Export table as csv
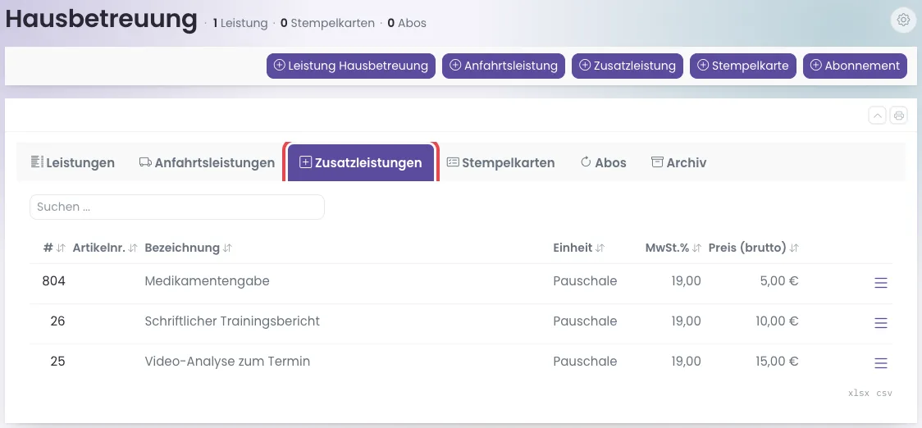 point(884,393)
